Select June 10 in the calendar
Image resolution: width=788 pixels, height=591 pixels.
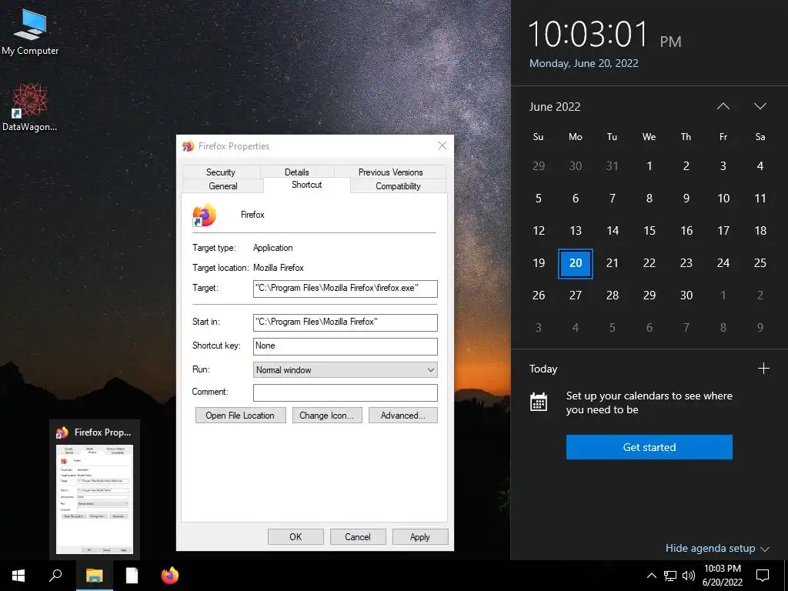(x=723, y=198)
